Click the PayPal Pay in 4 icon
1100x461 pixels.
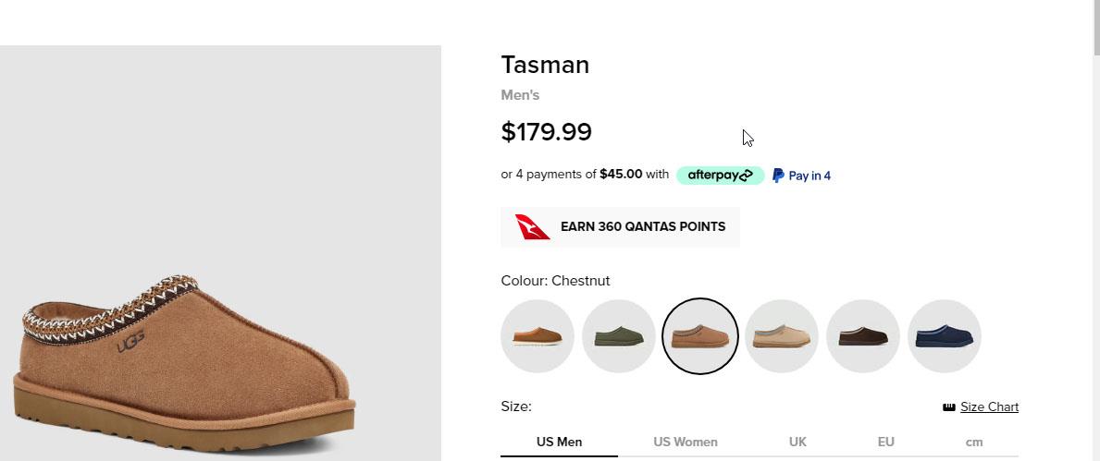pyautogui.click(x=778, y=176)
